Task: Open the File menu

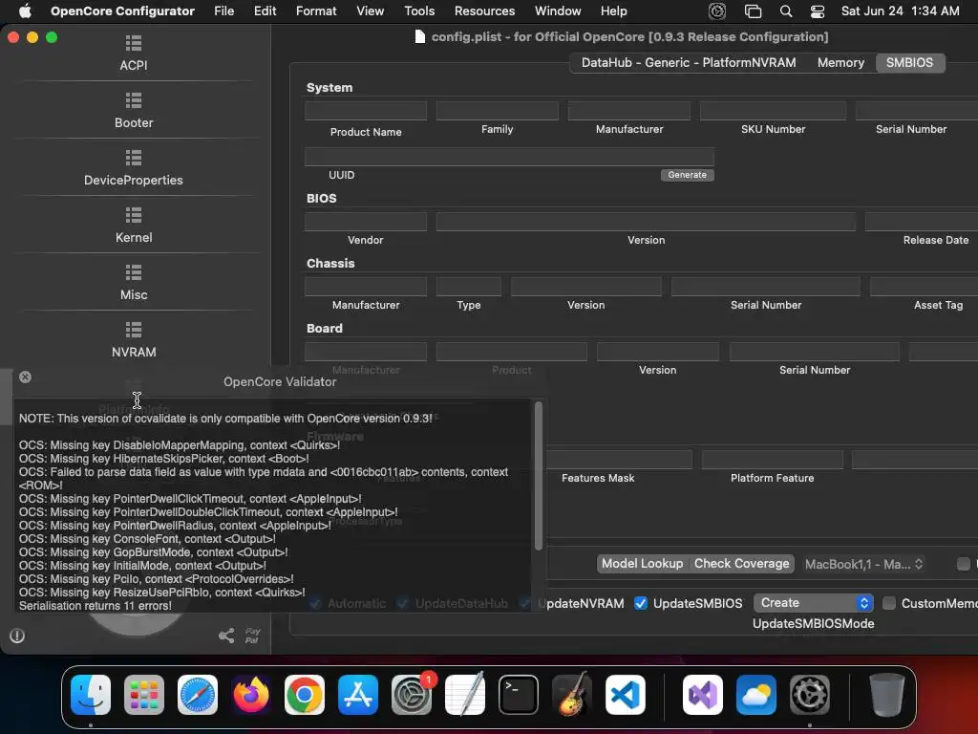Action: pos(223,11)
